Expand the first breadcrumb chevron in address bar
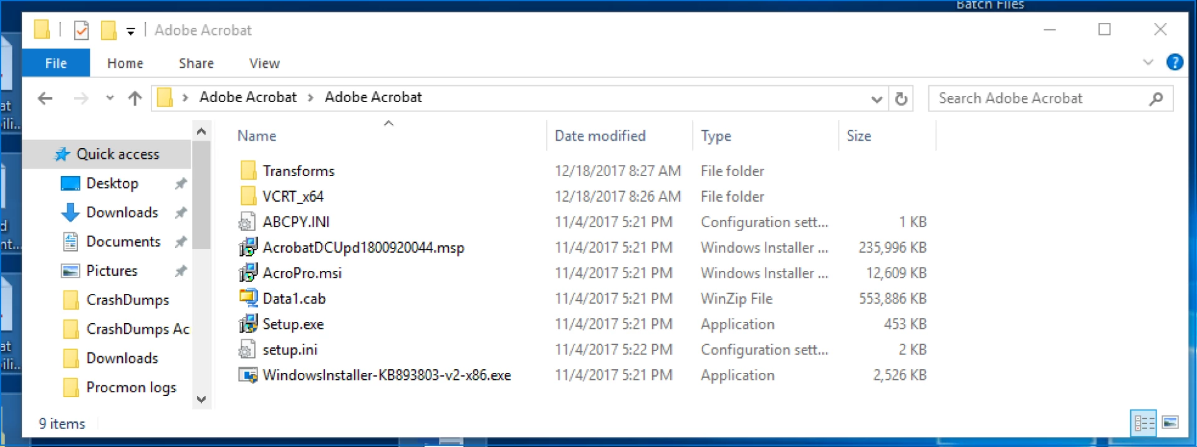Image resolution: width=1197 pixels, height=447 pixels. point(185,98)
